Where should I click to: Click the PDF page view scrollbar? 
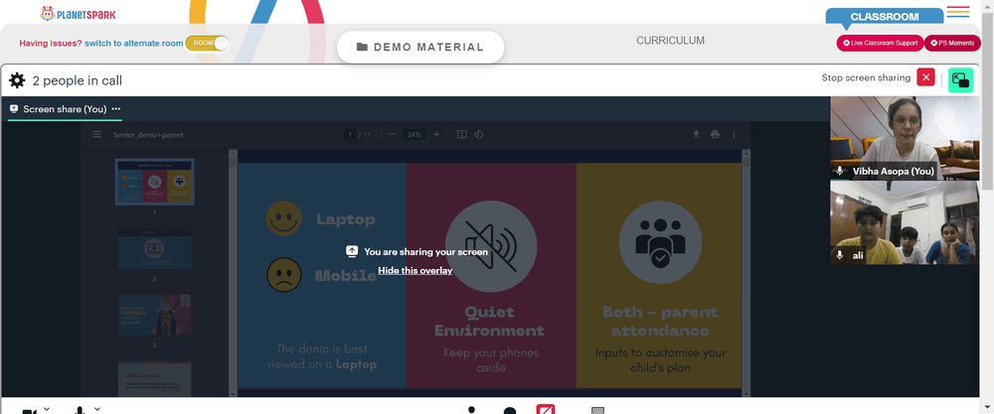click(x=745, y=272)
